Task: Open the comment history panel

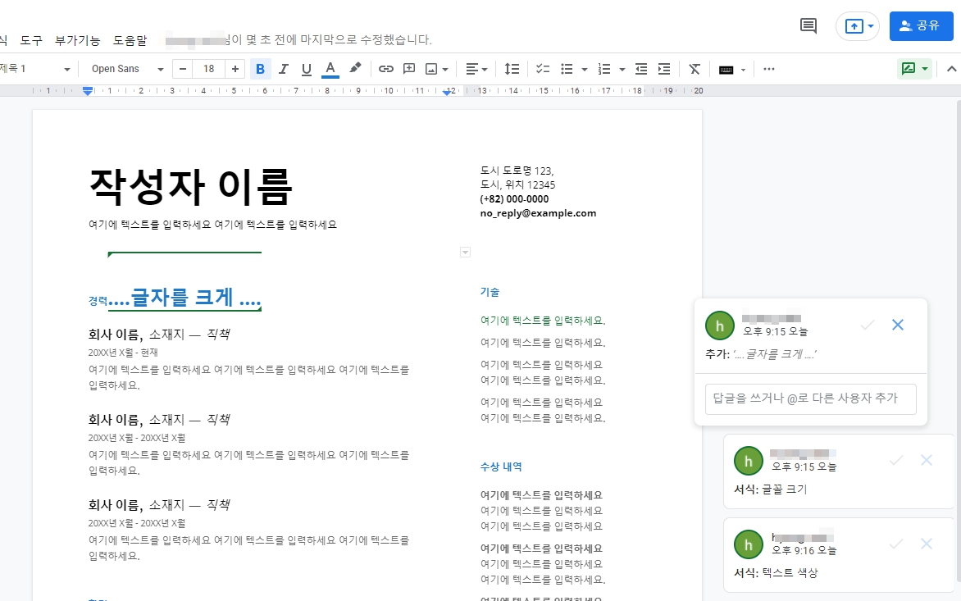Action: coord(807,25)
